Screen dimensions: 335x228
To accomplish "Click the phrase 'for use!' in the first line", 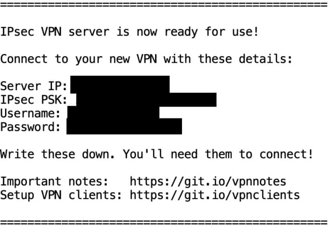I will [232, 32].
